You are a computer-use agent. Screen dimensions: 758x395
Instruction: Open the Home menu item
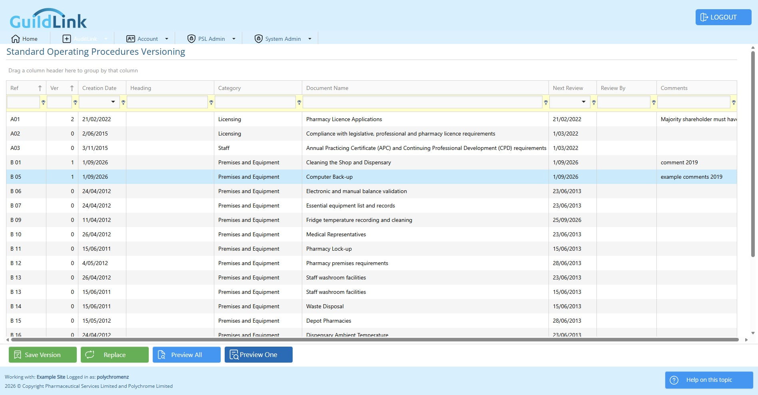click(24, 39)
